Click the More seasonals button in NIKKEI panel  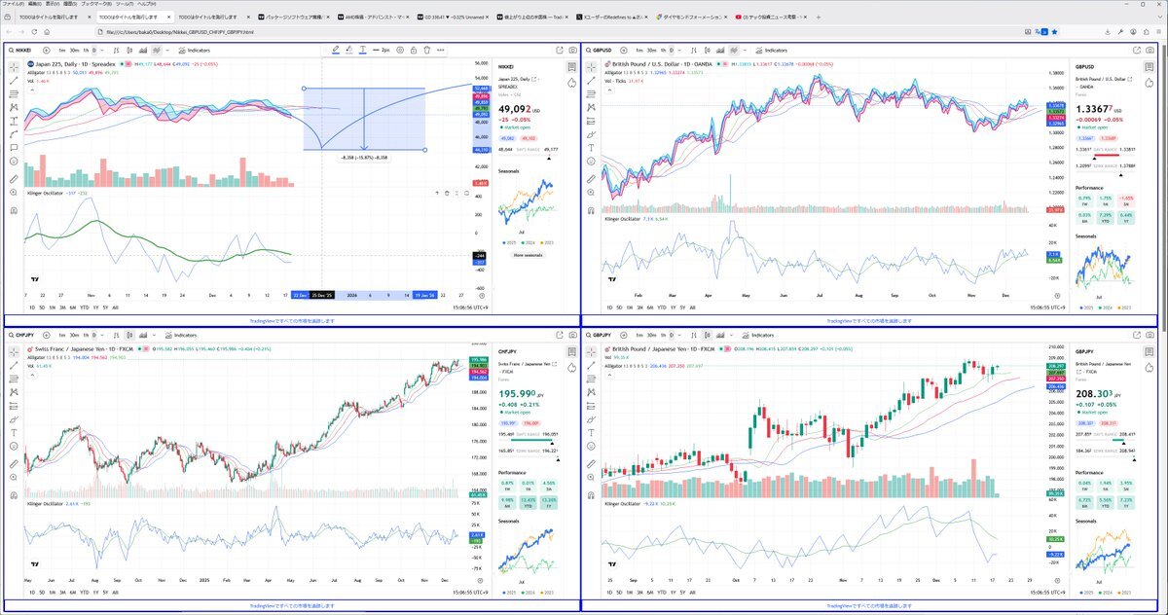(x=529, y=255)
